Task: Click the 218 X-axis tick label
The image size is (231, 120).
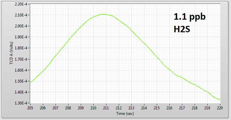Action: [195, 108]
